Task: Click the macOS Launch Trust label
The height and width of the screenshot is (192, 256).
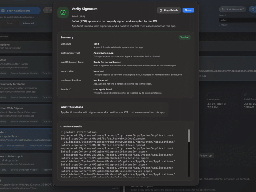Action: [x=72, y=62]
